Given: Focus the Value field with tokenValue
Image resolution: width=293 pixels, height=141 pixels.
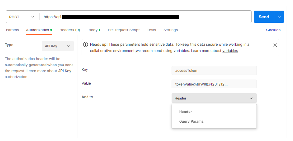Looking at the screenshot, I should click(214, 84).
